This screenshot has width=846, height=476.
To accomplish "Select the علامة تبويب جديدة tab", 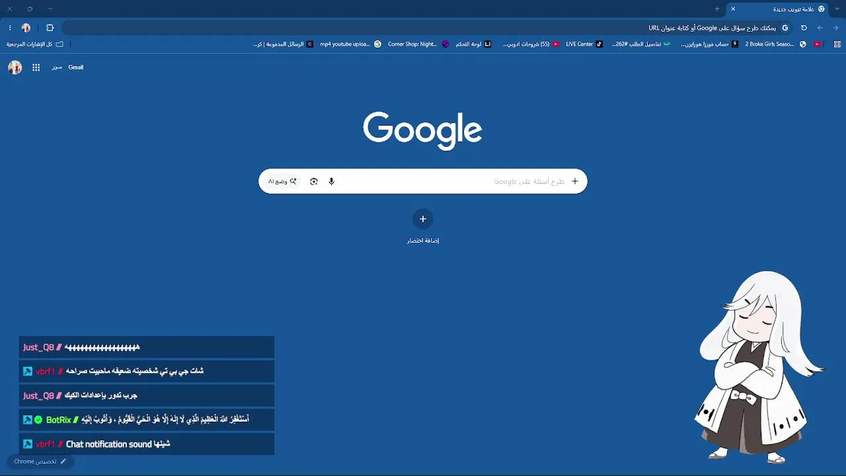I will pos(779,9).
